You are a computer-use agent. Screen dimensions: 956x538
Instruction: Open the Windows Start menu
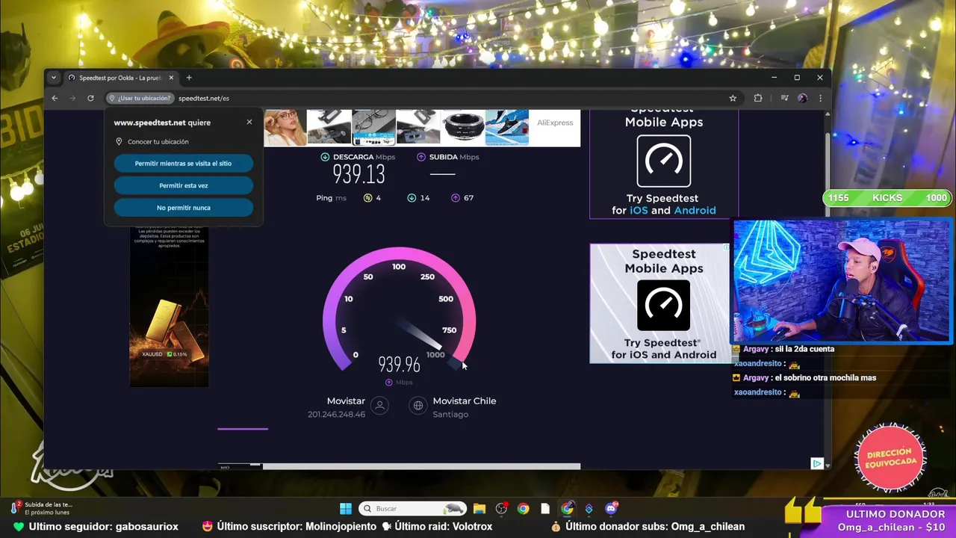345,509
